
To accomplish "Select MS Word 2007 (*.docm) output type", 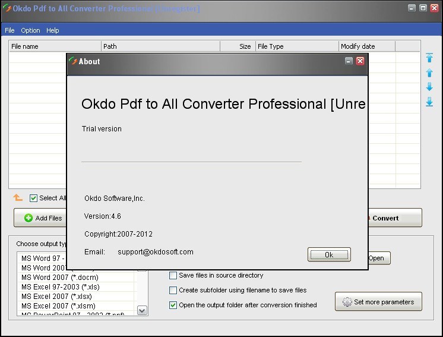I will (77, 278).
